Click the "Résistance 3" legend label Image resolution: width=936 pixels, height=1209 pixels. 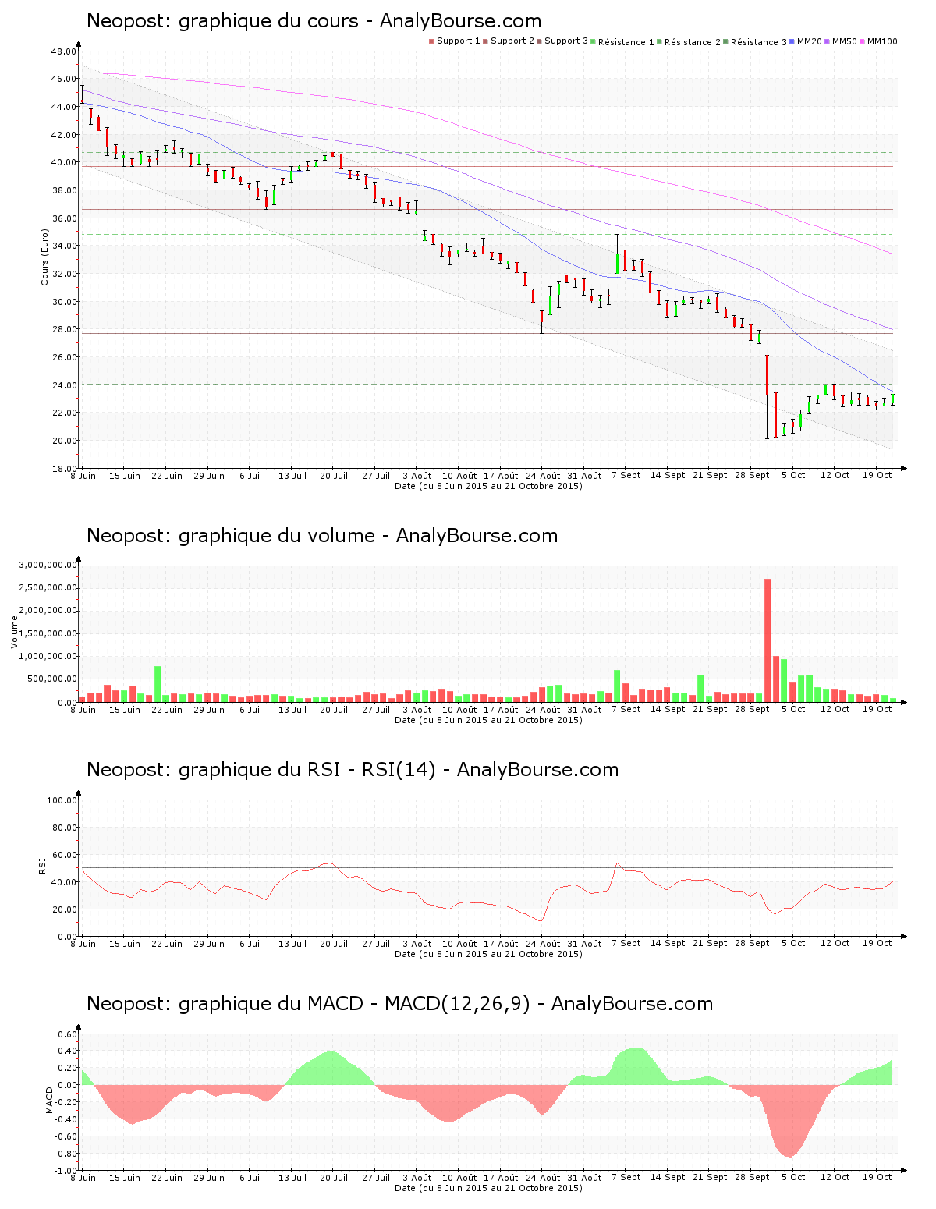point(759,42)
